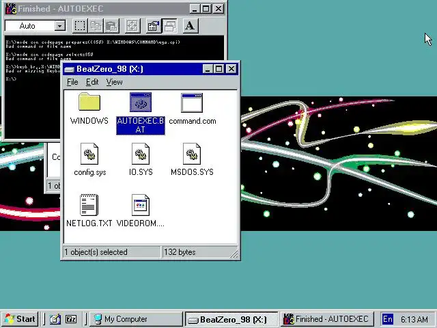Select the IO.SYS file icon

tap(141, 154)
